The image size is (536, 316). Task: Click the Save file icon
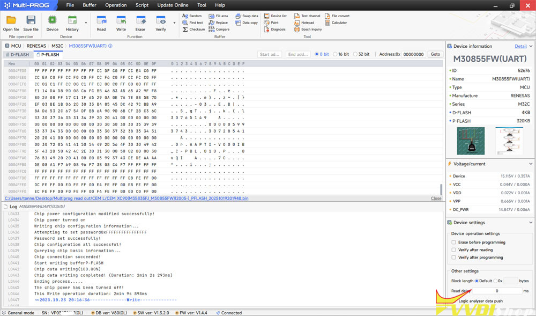coord(31,20)
